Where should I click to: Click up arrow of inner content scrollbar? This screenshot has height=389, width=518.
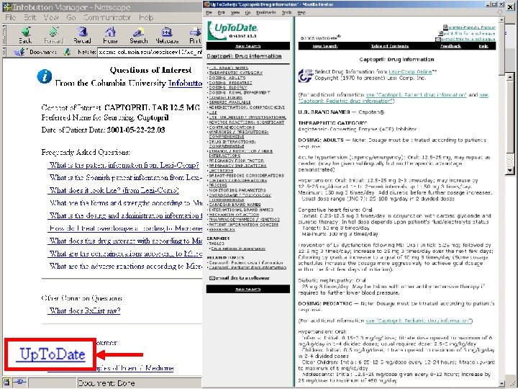pyautogui.click(x=509, y=77)
